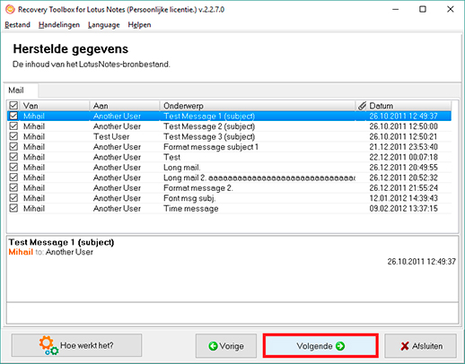Uncheck the Test Message 2 (subject) row checkbox
This screenshot has width=465, height=364.
pyautogui.click(x=13, y=126)
